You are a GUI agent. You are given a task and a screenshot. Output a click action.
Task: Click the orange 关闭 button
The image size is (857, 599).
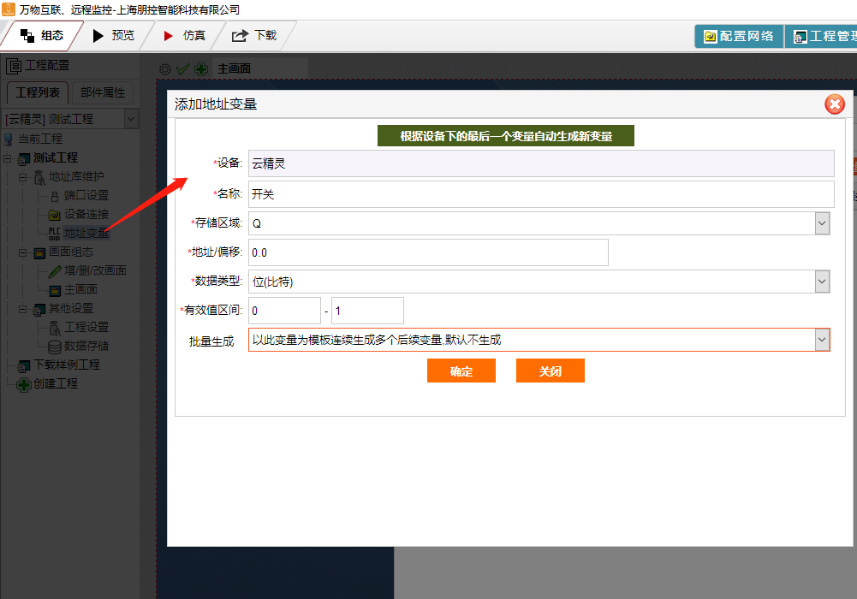pyautogui.click(x=550, y=371)
